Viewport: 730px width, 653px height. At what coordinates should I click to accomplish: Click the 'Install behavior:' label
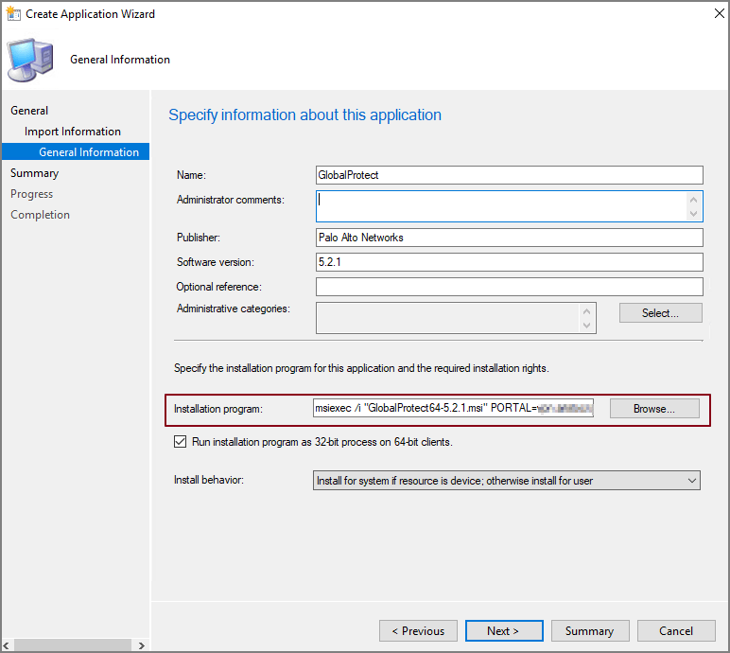pos(209,480)
